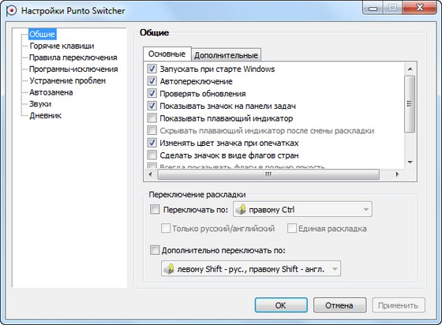Open the Дневник section
The image size is (442, 325).
coord(46,115)
